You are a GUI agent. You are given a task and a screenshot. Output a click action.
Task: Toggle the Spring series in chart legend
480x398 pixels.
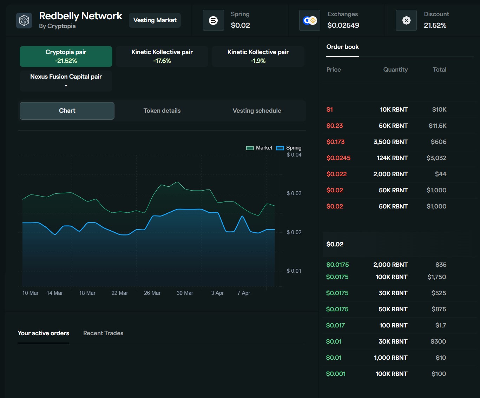pos(289,148)
